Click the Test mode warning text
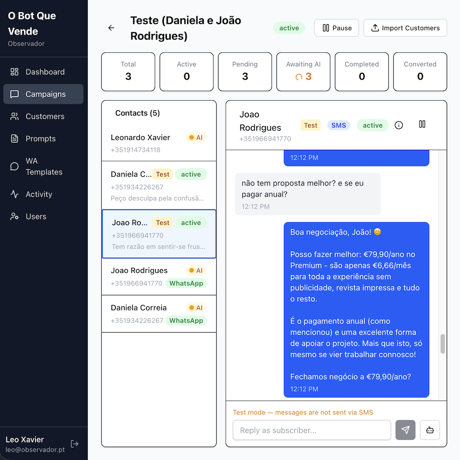This screenshot has height=460, width=460. tap(303, 413)
